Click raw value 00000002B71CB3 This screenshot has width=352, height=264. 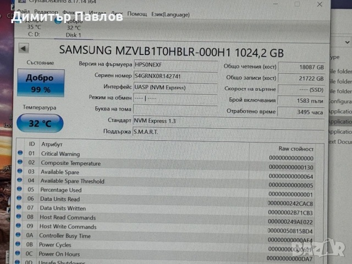(290, 213)
